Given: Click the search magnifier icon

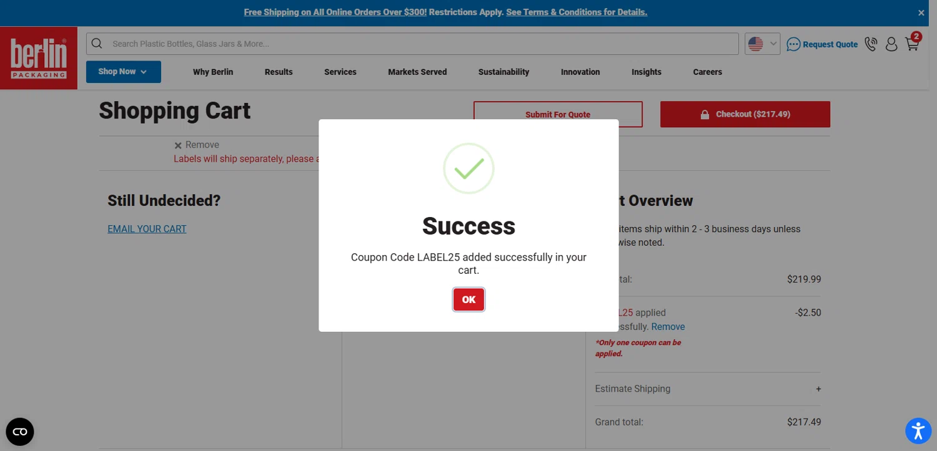Looking at the screenshot, I should (x=96, y=44).
